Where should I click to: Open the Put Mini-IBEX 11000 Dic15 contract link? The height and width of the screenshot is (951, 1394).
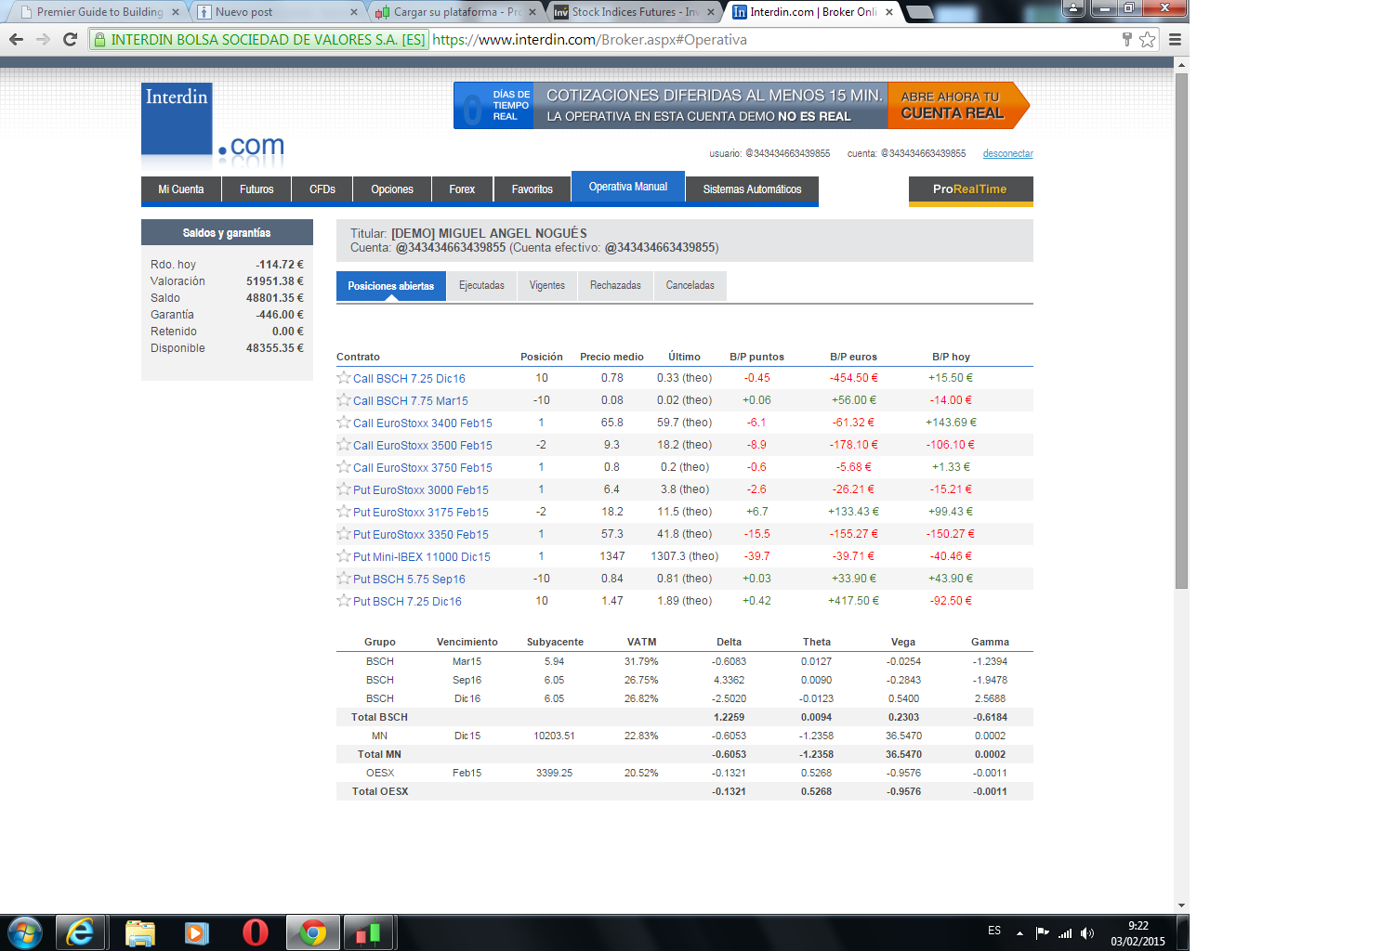click(x=422, y=557)
